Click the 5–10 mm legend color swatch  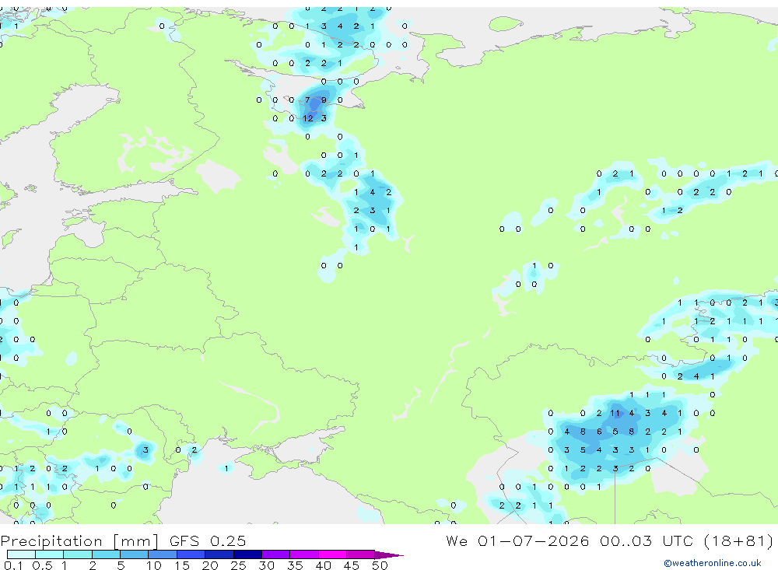(x=135, y=554)
